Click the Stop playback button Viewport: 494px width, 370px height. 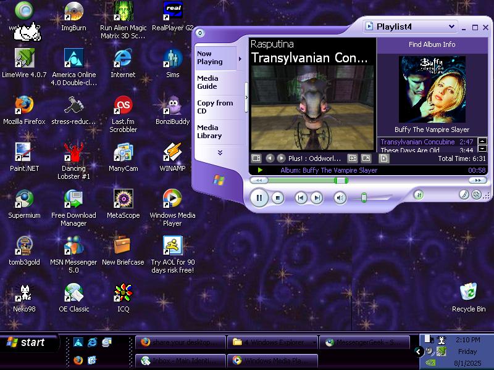[278, 198]
